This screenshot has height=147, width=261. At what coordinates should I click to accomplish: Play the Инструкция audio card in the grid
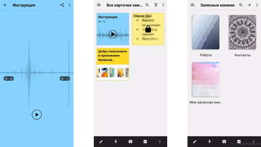click(113, 34)
